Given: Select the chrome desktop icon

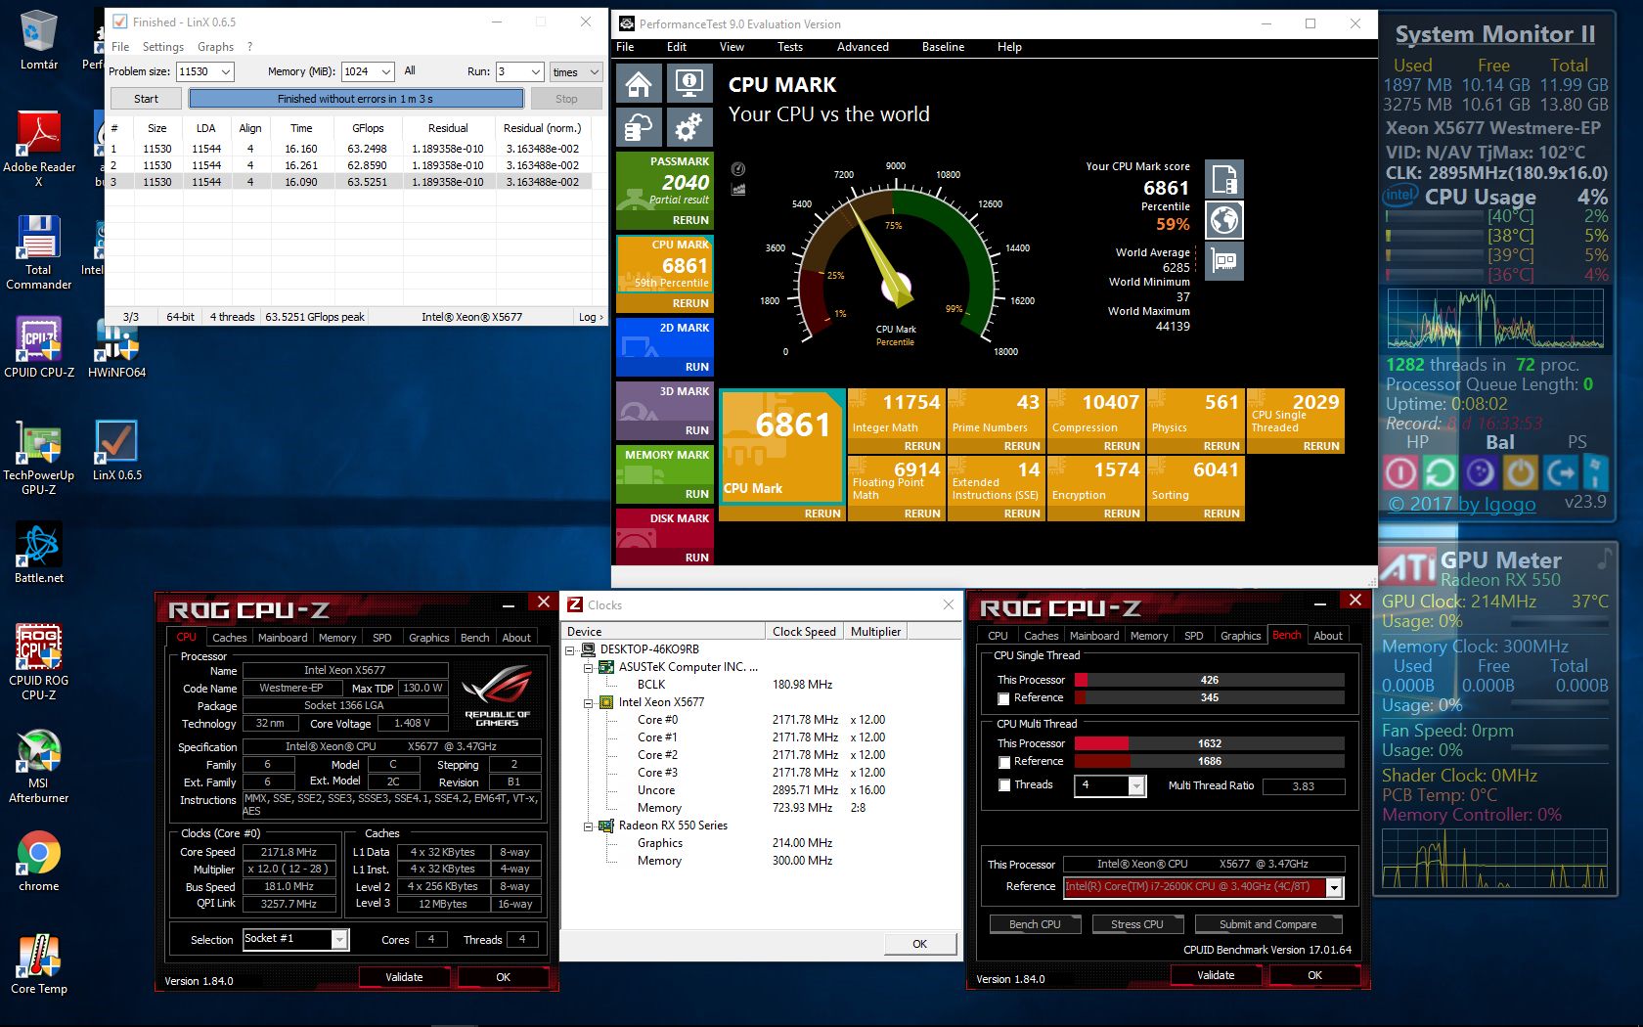Looking at the screenshot, I should pyautogui.click(x=39, y=862).
